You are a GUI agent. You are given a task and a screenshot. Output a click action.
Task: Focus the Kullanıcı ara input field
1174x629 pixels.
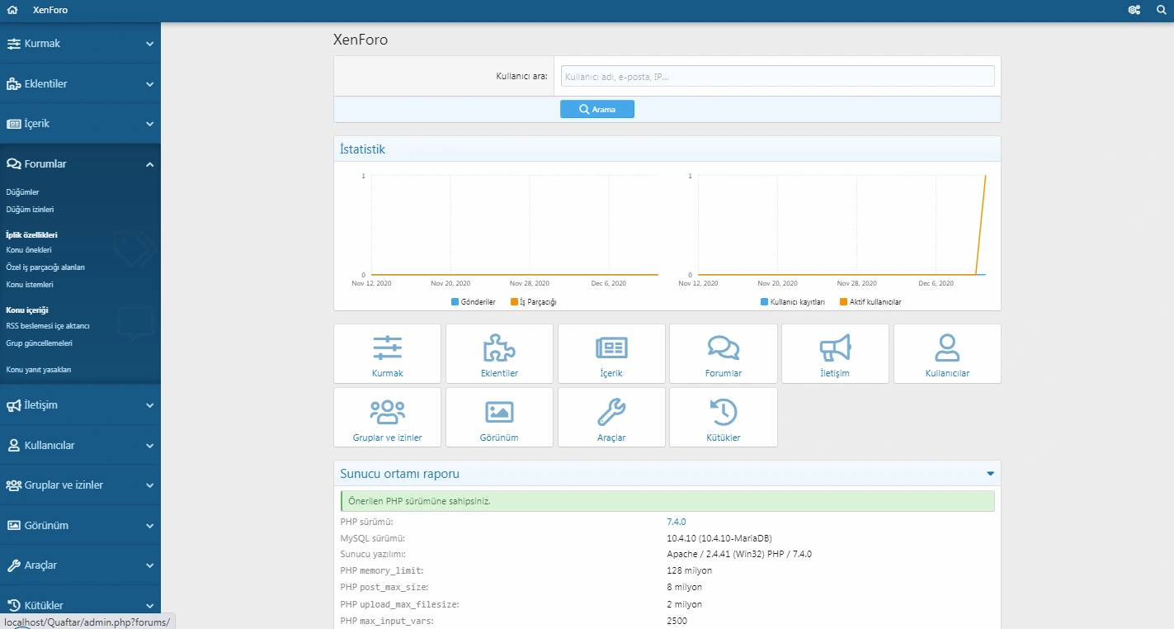(778, 76)
